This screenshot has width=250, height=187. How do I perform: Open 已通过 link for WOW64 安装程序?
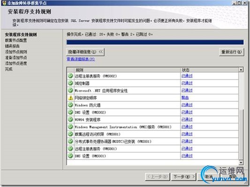pos(187,120)
